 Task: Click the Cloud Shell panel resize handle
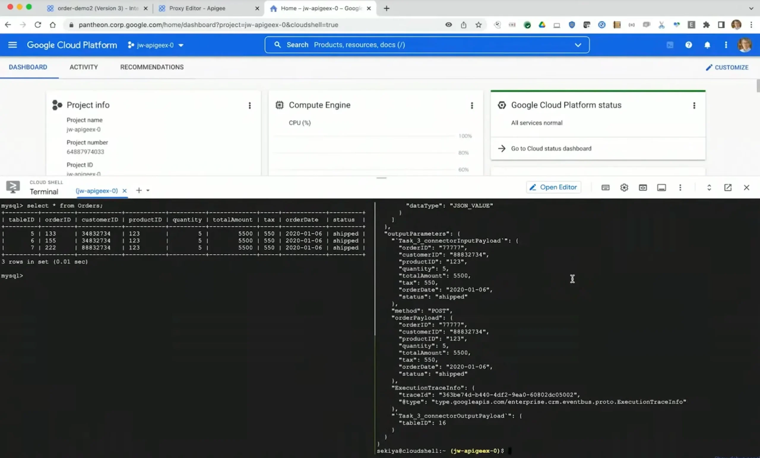[381, 178]
